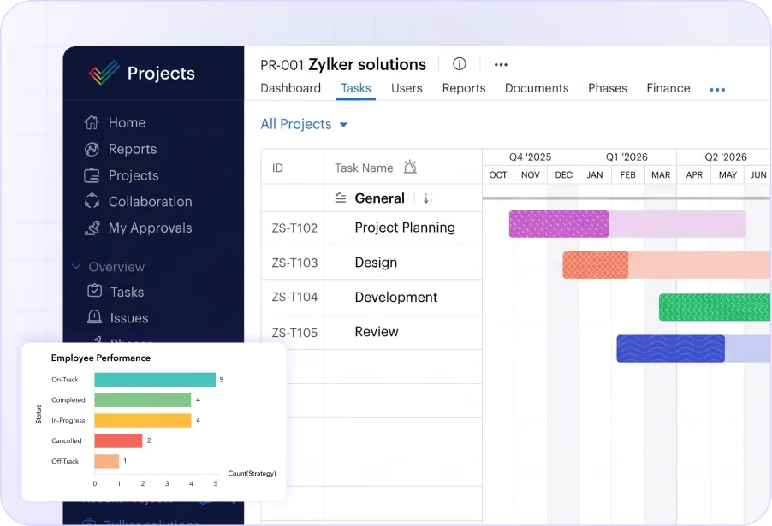The image size is (772, 526).
Task: Open the Users tab
Action: click(x=407, y=88)
